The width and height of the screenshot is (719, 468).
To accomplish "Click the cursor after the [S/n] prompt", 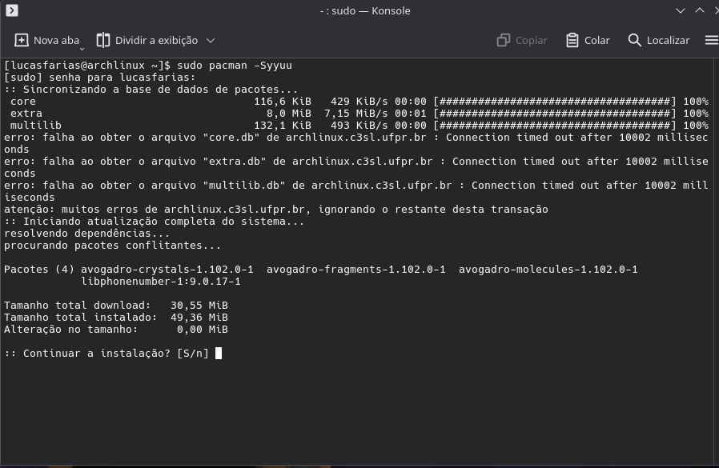I will (x=219, y=353).
